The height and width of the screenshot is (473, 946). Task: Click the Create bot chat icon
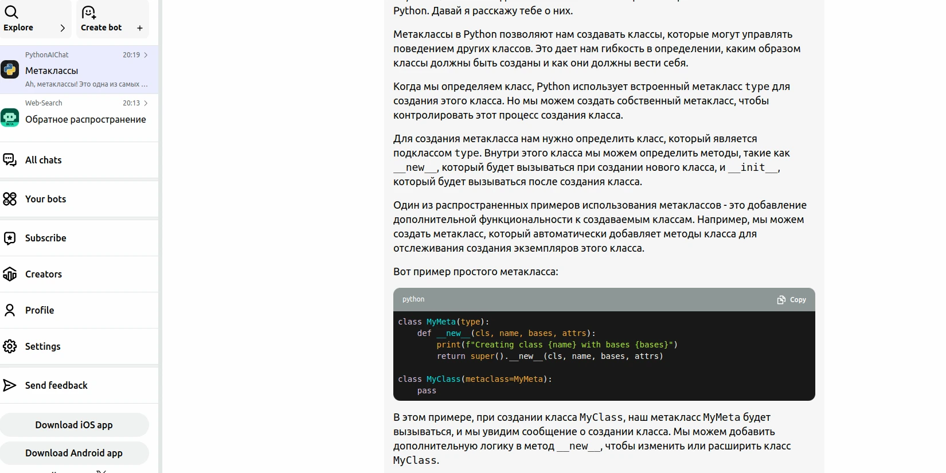(x=89, y=12)
